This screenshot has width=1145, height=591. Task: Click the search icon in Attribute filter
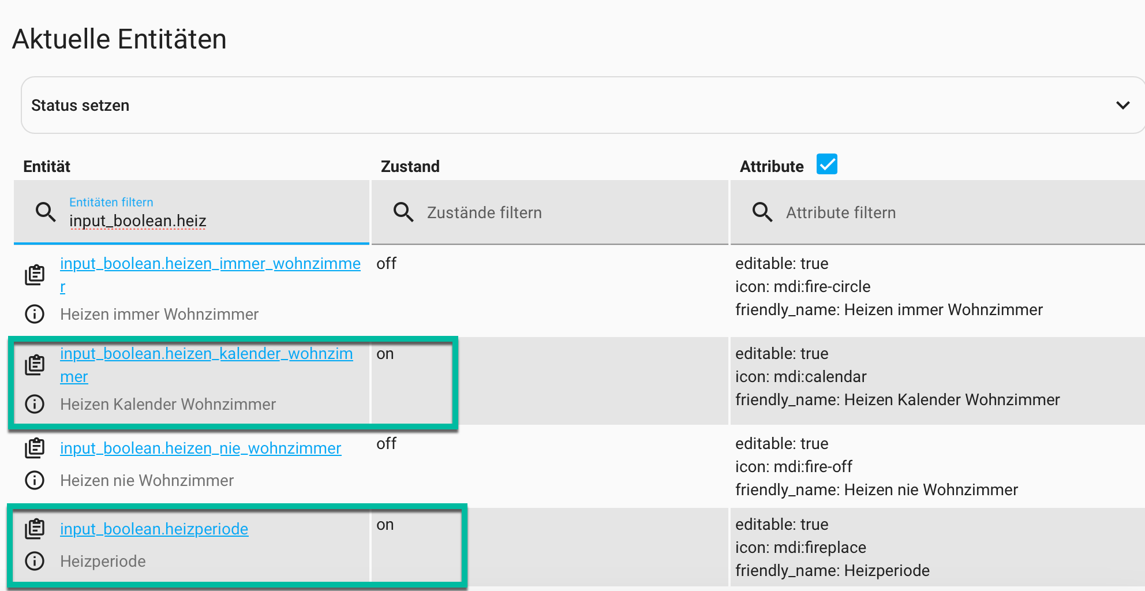(762, 212)
